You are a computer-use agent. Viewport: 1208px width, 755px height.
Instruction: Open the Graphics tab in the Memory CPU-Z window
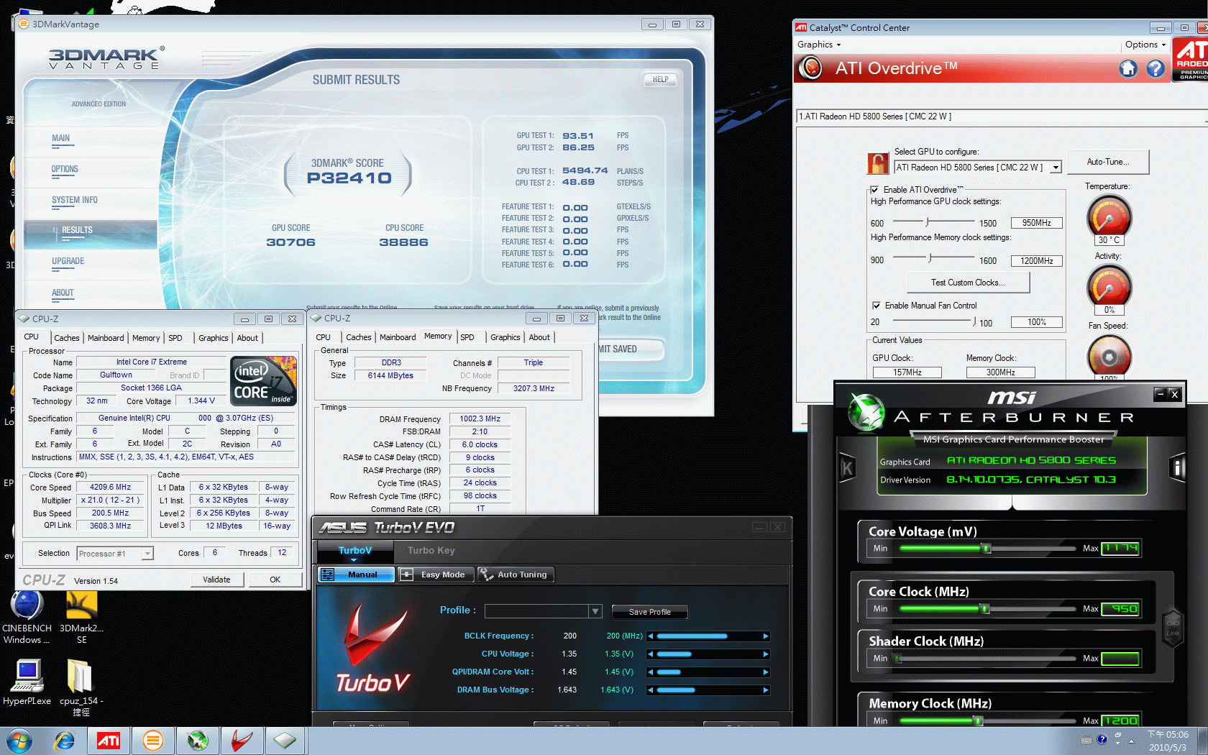click(505, 337)
